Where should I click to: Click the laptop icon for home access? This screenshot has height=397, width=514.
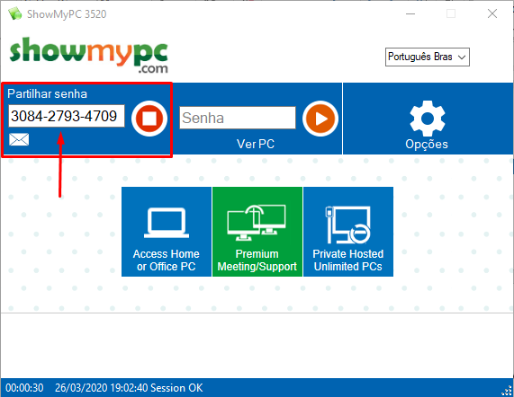[167, 223]
